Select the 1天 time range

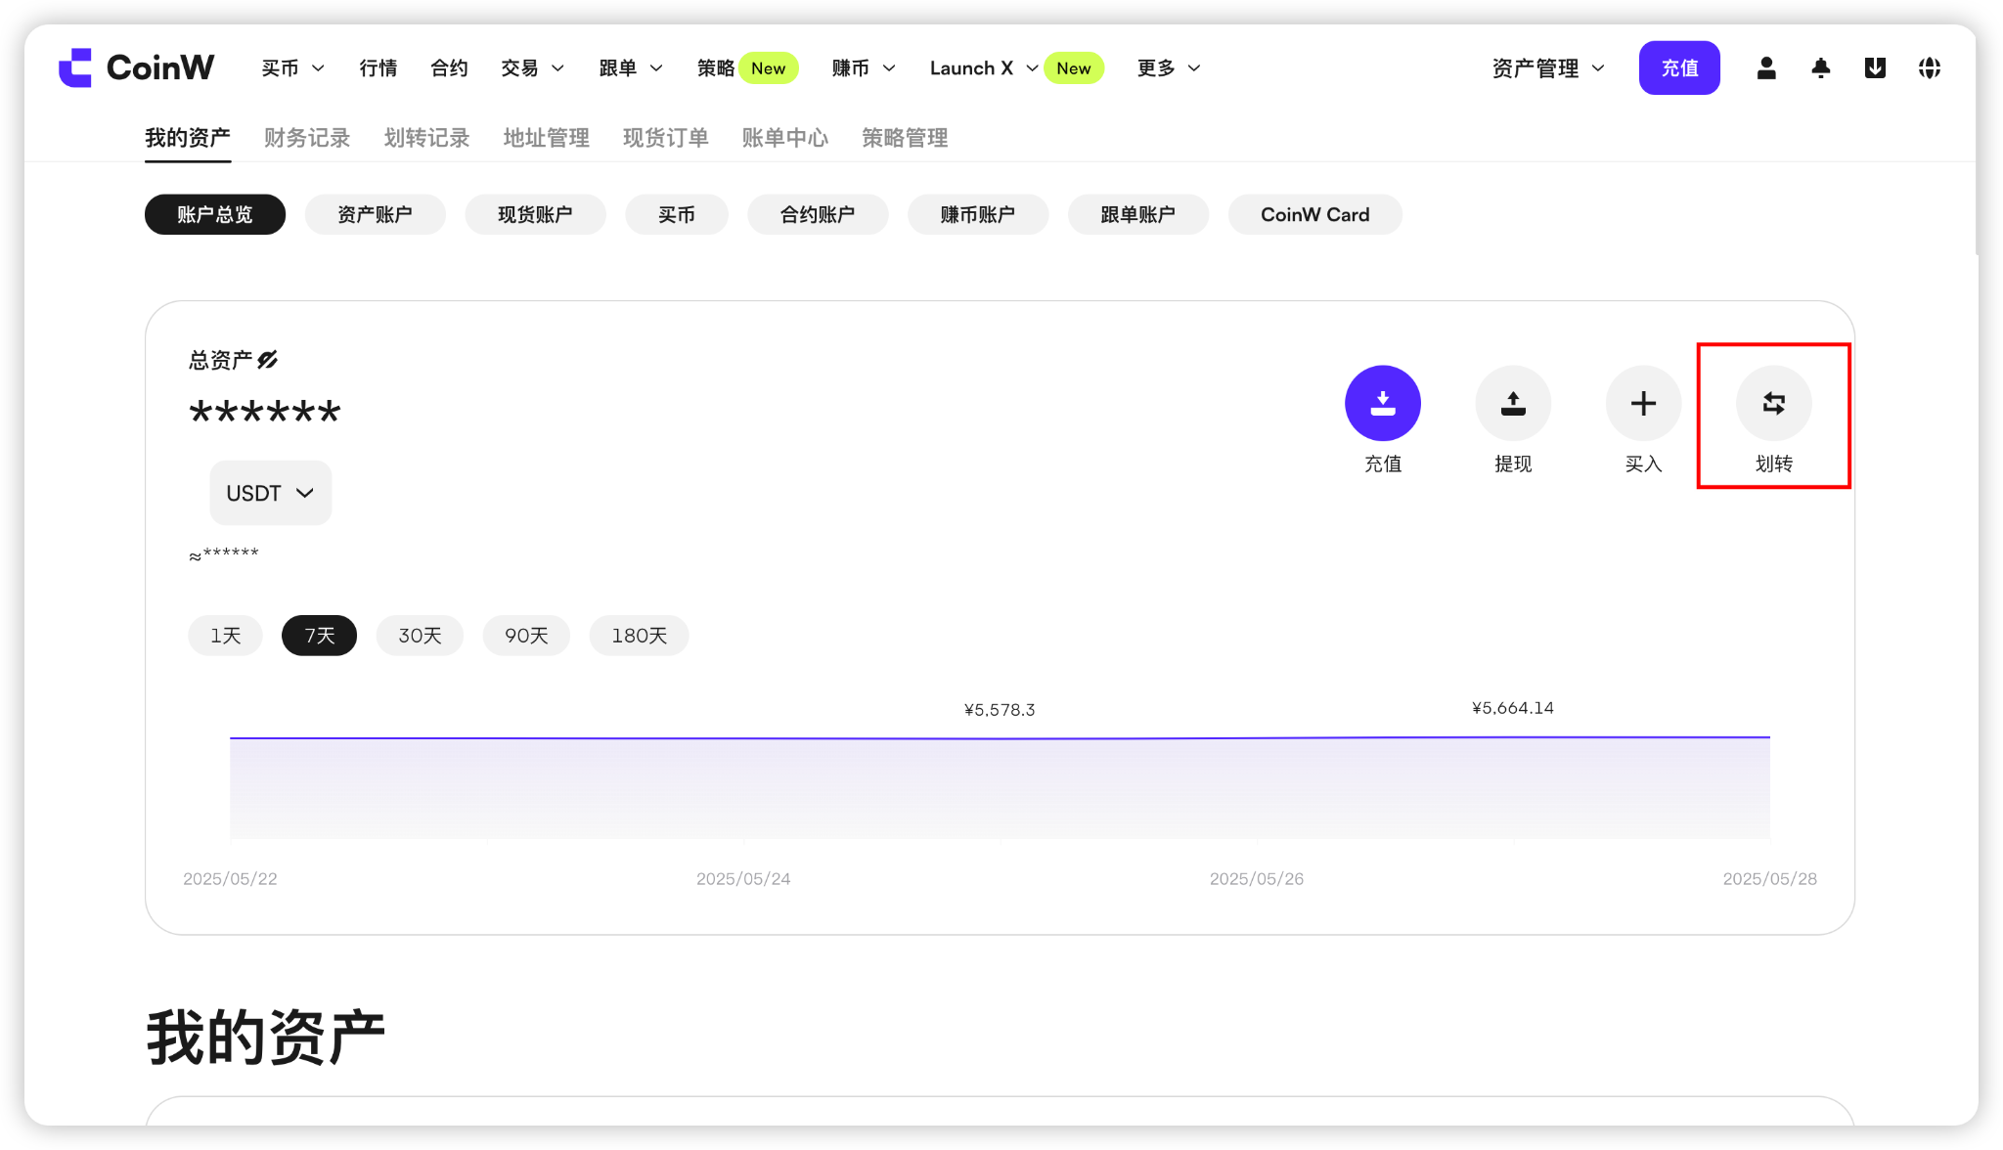click(x=226, y=636)
